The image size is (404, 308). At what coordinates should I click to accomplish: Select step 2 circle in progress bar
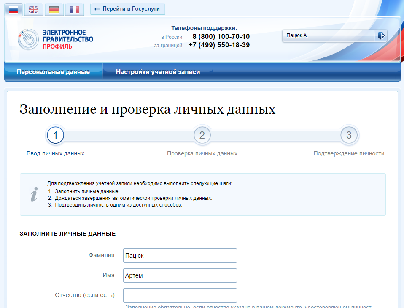[x=202, y=135]
